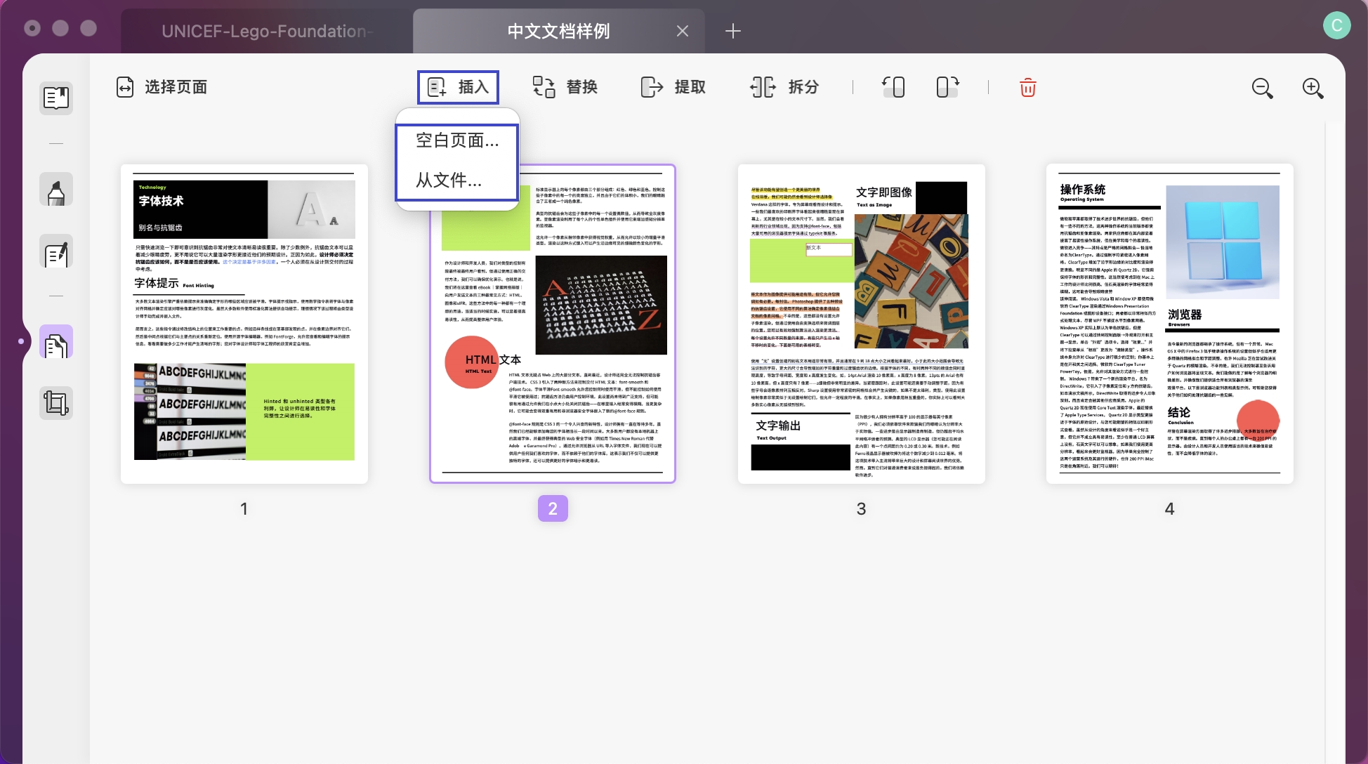Screen dimensions: 1368x764
Task: Zoom in the thumbnails view
Action: [x=1313, y=88]
